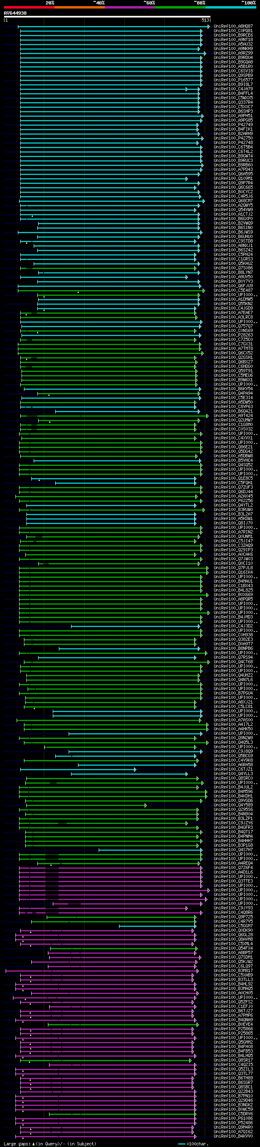Select hit label UniRef100_C6SVI8
Image resolution: width=260 pixels, height=1147 pixels.
[233, 71]
